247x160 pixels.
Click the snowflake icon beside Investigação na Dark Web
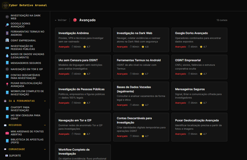pyautogui.click(x=7, y=17)
